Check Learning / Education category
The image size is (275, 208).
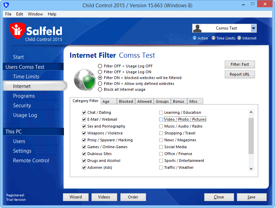click(161, 112)
